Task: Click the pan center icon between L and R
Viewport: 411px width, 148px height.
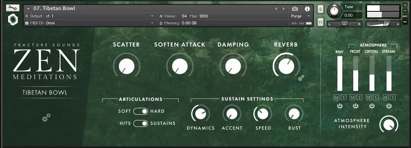Action: (x=344, y=24)
